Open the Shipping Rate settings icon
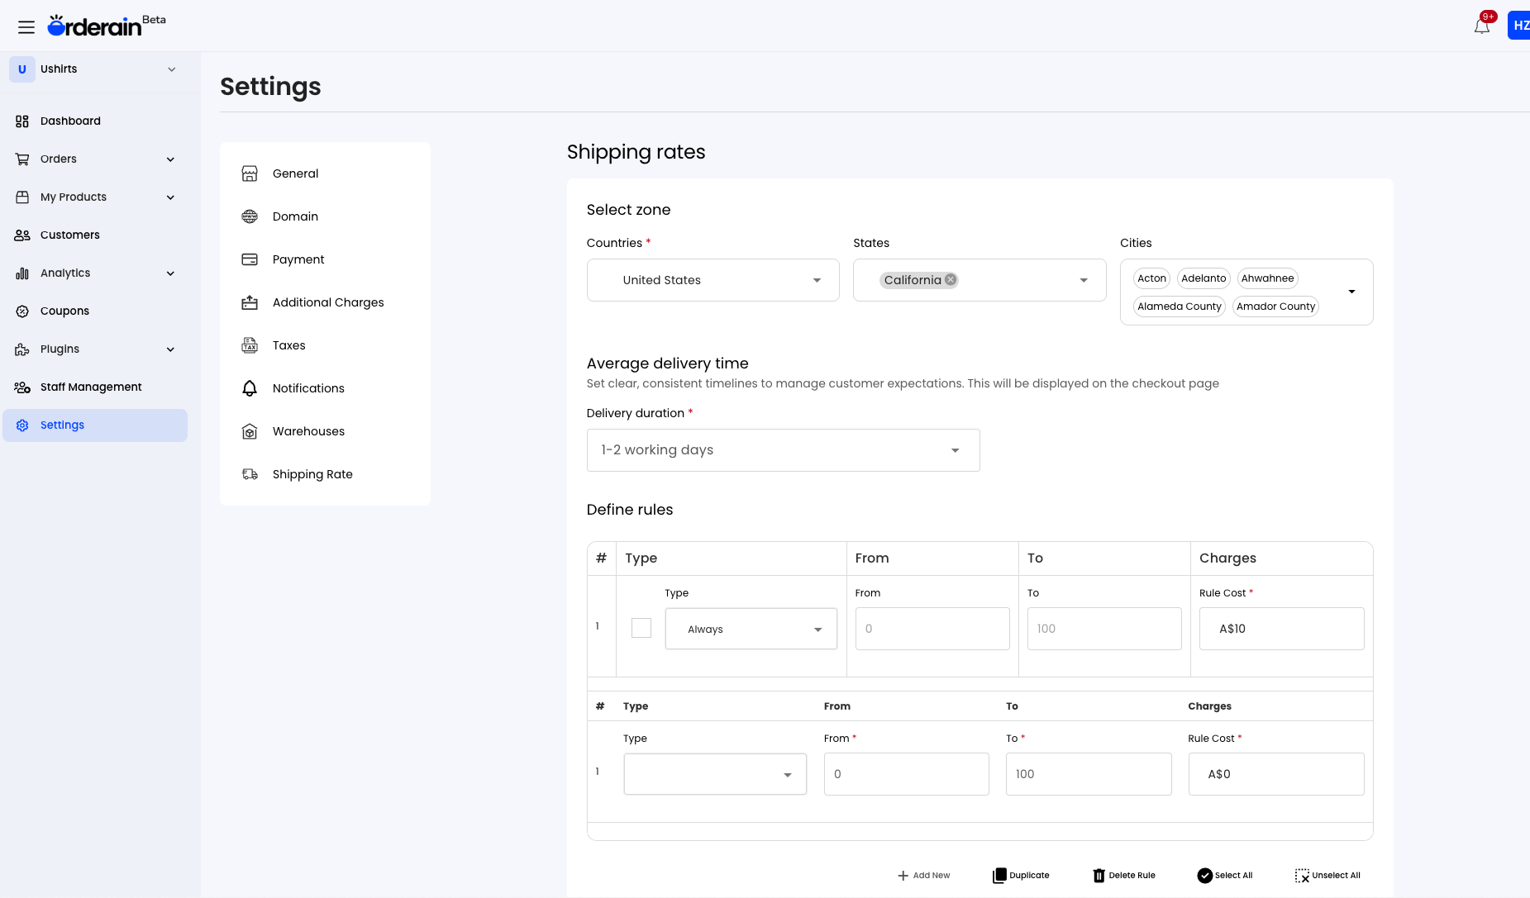Image resolution: width=1530 pixels, height=898 pixels. click(x=250, y=474)
